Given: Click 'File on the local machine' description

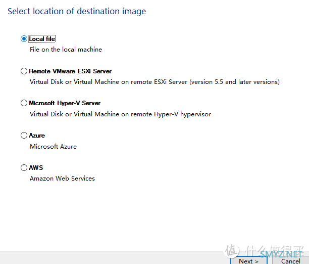Looking at the screenshot, I should (x=66, y=50).
